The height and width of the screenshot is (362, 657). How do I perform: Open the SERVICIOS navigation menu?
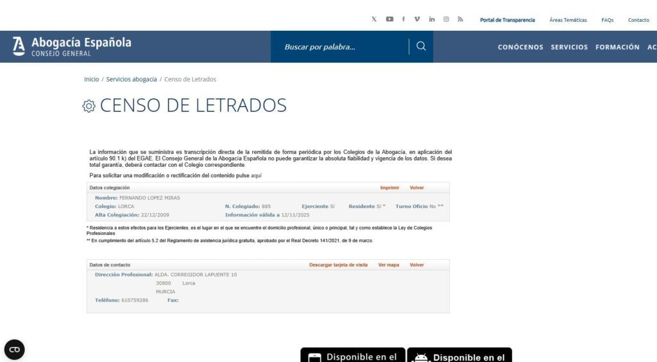click(x=569, y=47)
